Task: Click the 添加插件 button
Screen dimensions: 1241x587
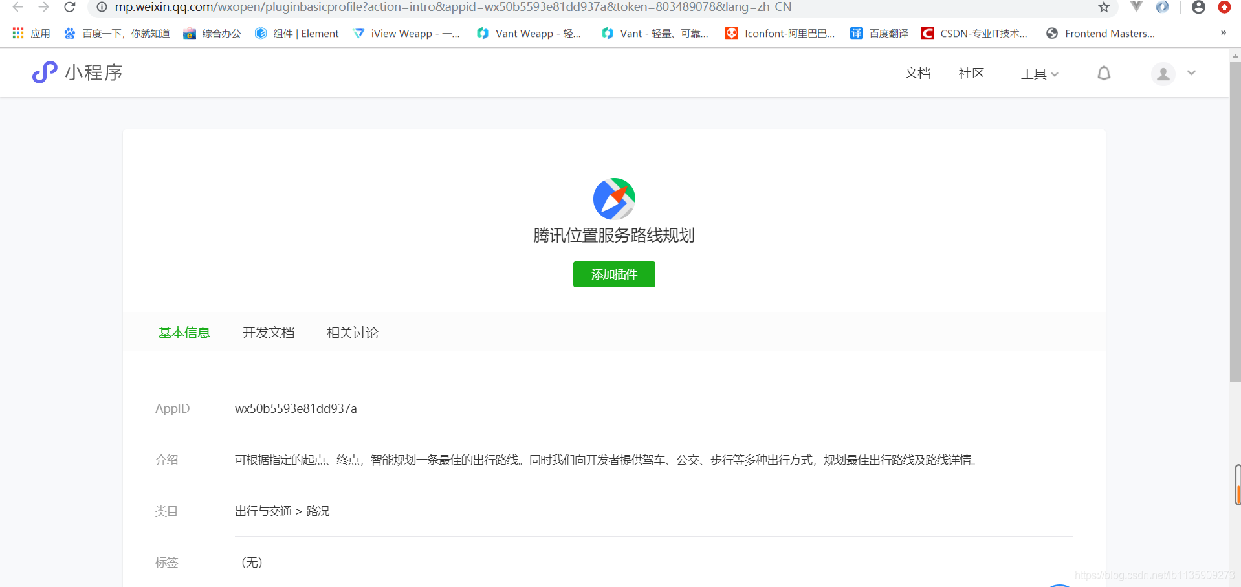Action: (x=614, y=274)
